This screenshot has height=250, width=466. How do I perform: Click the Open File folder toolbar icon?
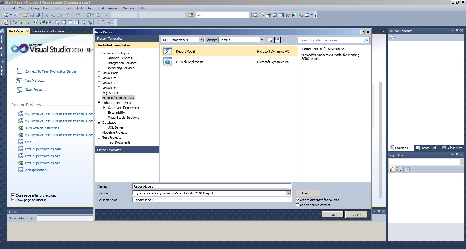(x=25, y=15)
